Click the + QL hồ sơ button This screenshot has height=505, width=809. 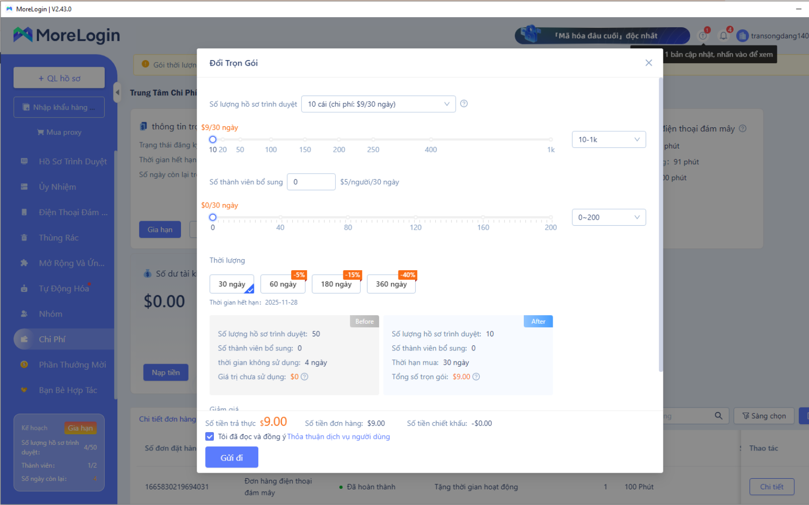tap(59, 78)
